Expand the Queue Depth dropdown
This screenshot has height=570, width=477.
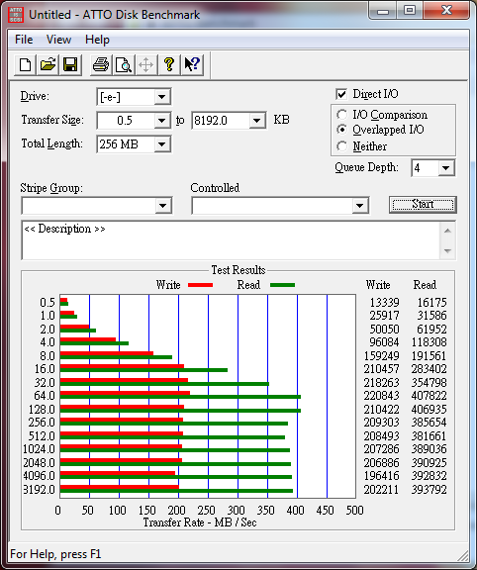click(445, 168)
